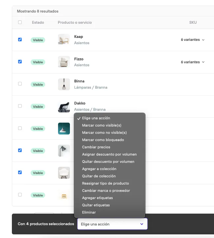Choose 'Elige una acción' checked menu entry
This screenshot has height=238, width=214.
click(x=109, y=118)
